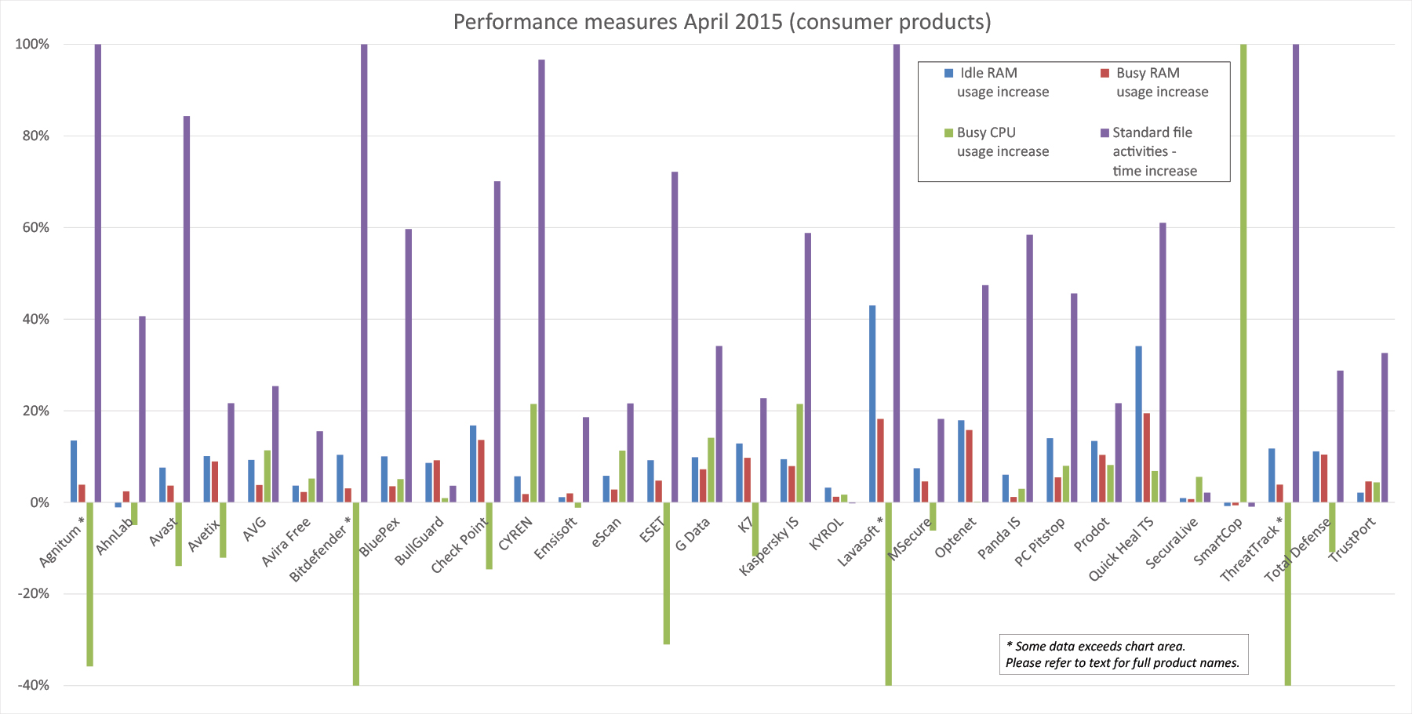Click the 'TrustPort' axis label
Screen dimensions: 1412x714
pos(1352,540)
